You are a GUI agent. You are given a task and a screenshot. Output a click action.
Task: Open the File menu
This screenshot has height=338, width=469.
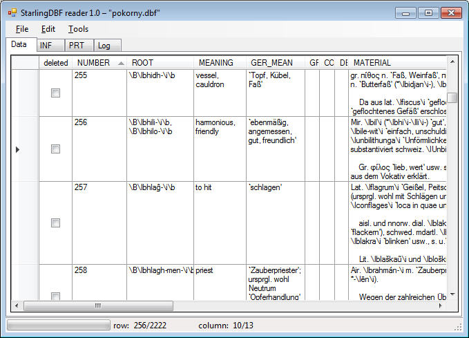(x=22, y=29)
